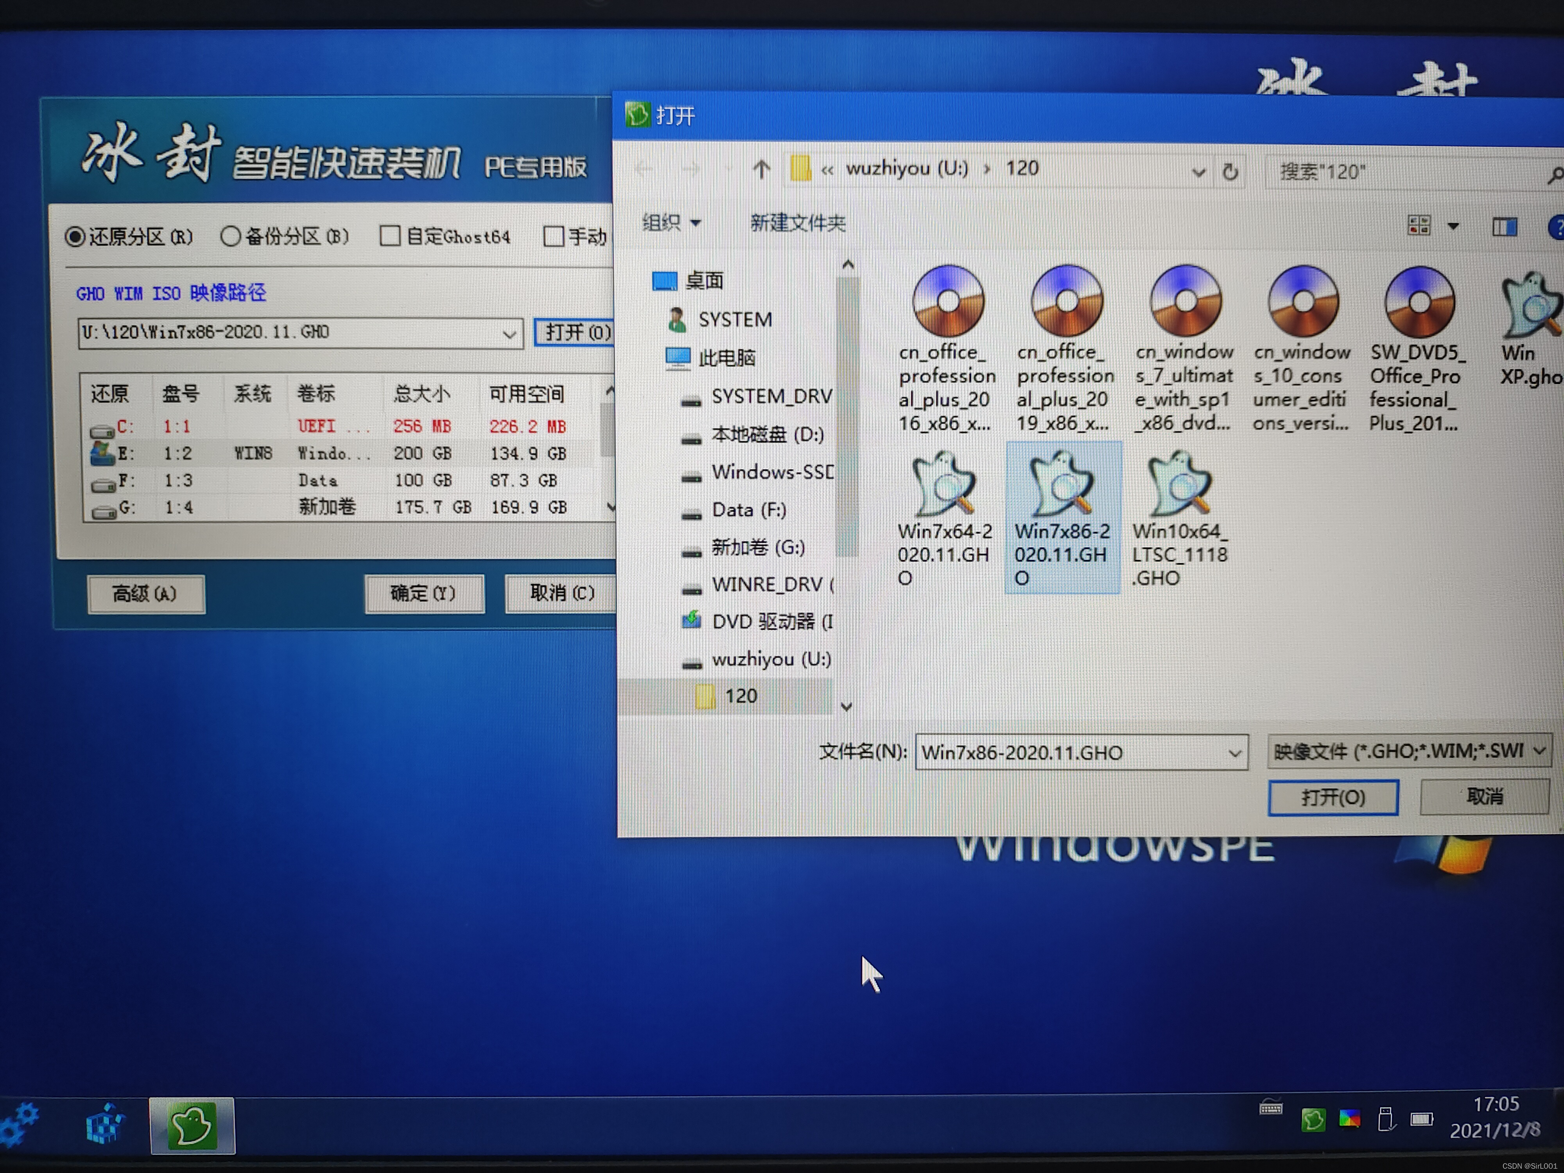Click the 打开(O) button in file dialog

coord(1332,798)
